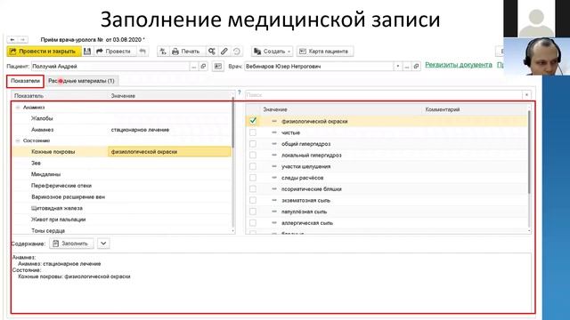Screen dimensions: 570x320
Task: Uncheck 'физиологической окраски' checkbox
Action: pos(253,121)
